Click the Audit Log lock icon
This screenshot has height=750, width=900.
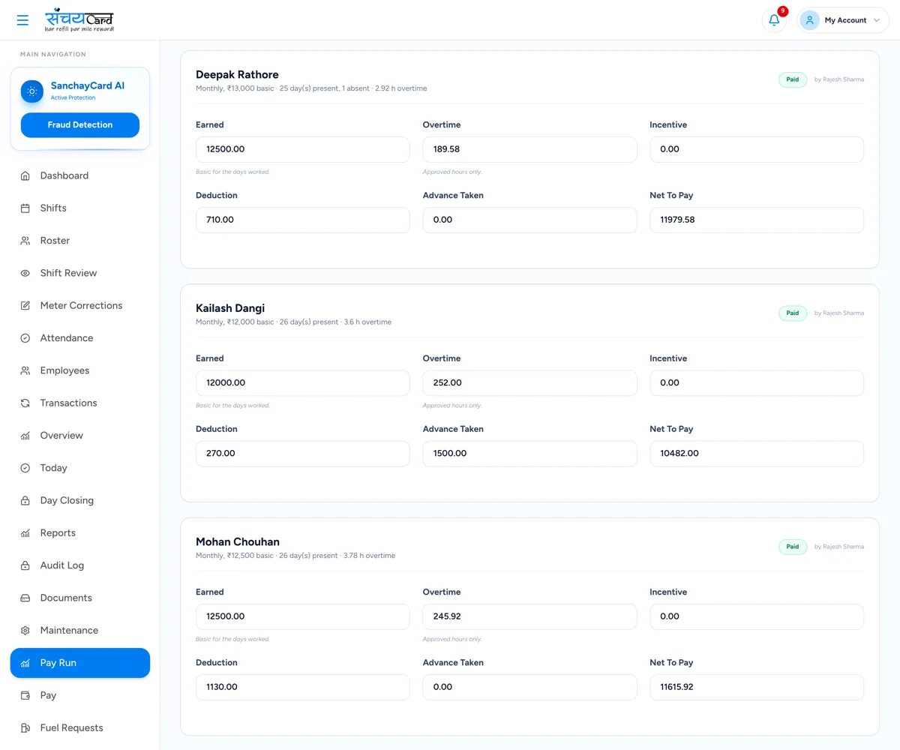pyautogui.click(x=25, y=565)
